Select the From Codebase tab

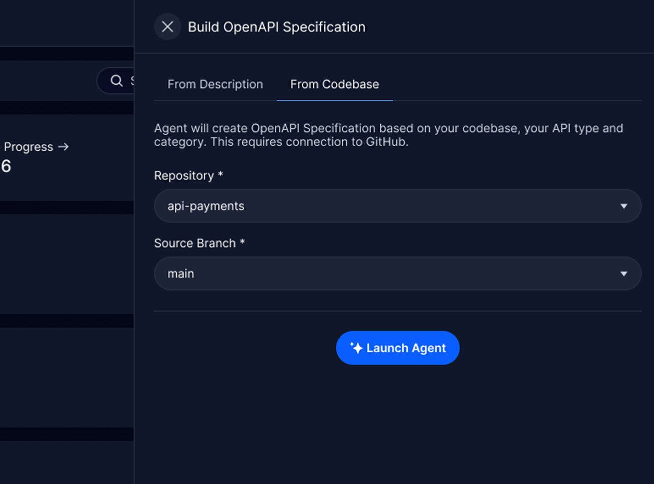(x=334, y=84)
